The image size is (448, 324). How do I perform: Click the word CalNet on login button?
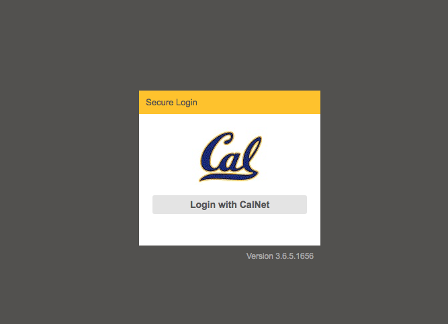click(x=255, y=205)
